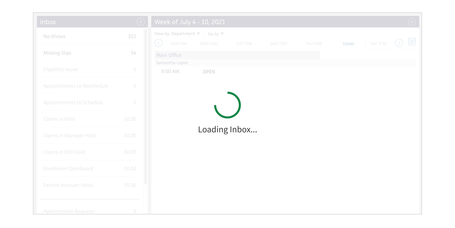Click the 54 Missing Slips count
Screen dimensions: 455x228
coord(133,53)
